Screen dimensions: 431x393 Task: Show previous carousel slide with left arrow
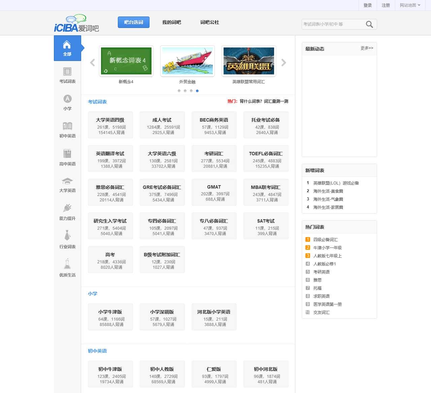click(93, 63)
